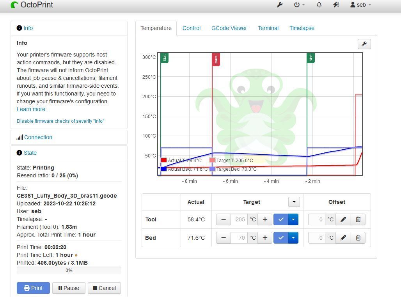Expand the Connection sidebar panel

point(38,137)
